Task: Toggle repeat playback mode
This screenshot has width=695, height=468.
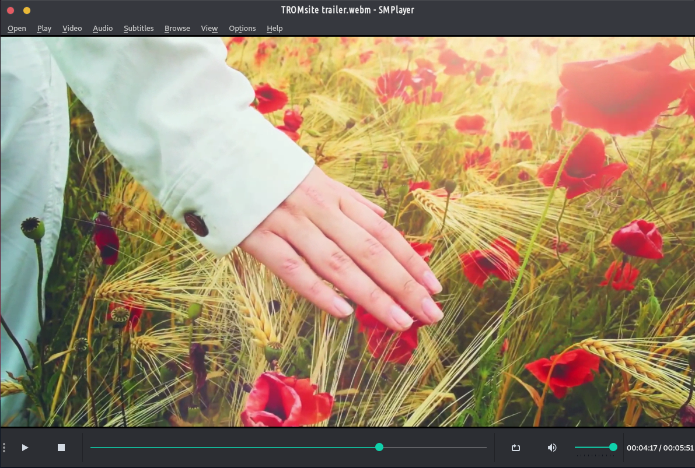Action: (x=516, y=448)
